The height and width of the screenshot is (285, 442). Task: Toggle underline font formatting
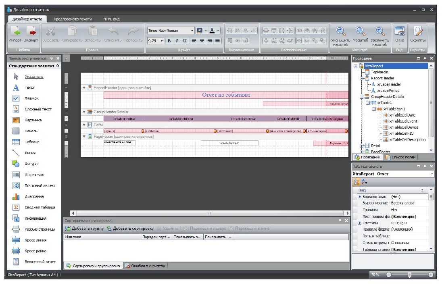point(185,41)
